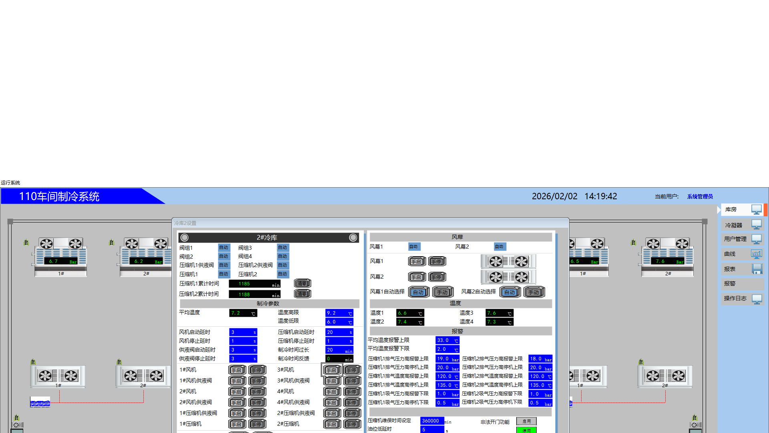
Task: Click the 温度高限 value field
Action: (x=338, y=313)
